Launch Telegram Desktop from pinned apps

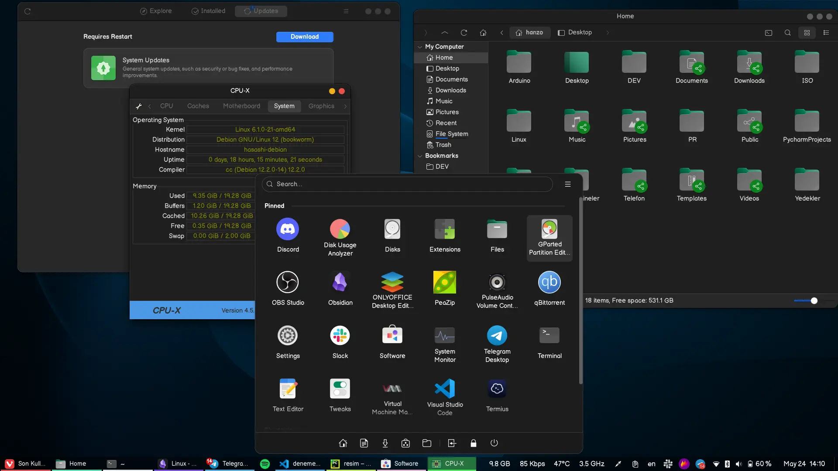point(497,344)
